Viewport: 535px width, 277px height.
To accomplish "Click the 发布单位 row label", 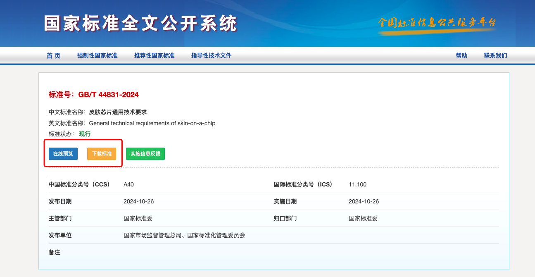I will pyautogui.click(x=60, y=235).
